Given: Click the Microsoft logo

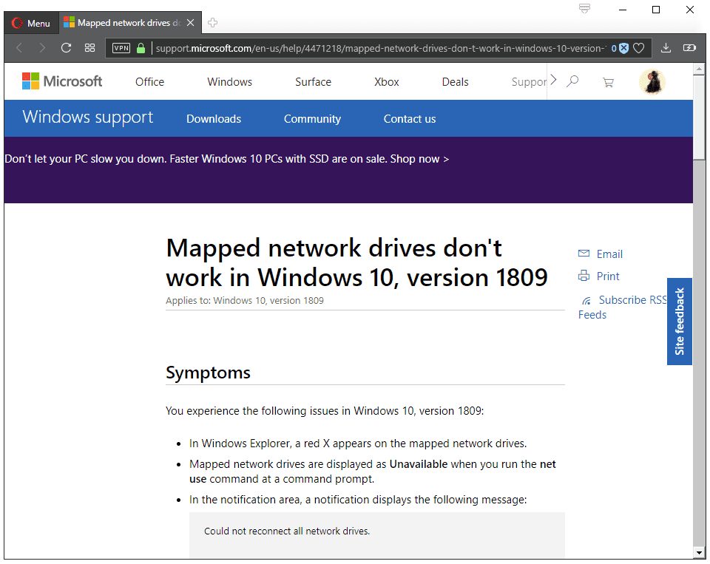Looking at the screenshot, I should pos(62,81).
